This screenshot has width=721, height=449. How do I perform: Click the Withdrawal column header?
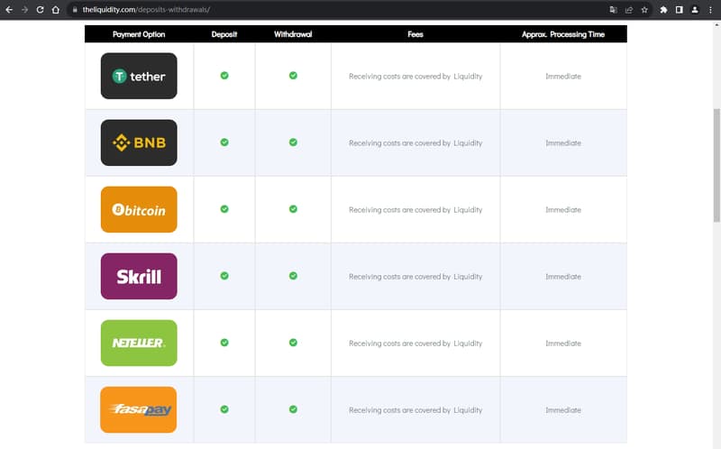293,34
